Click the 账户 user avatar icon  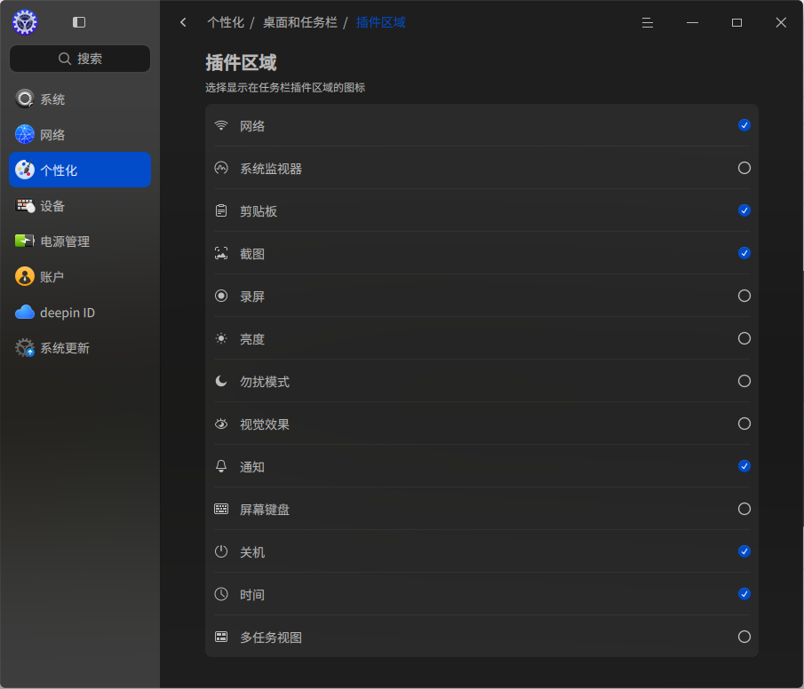point(25,276)
